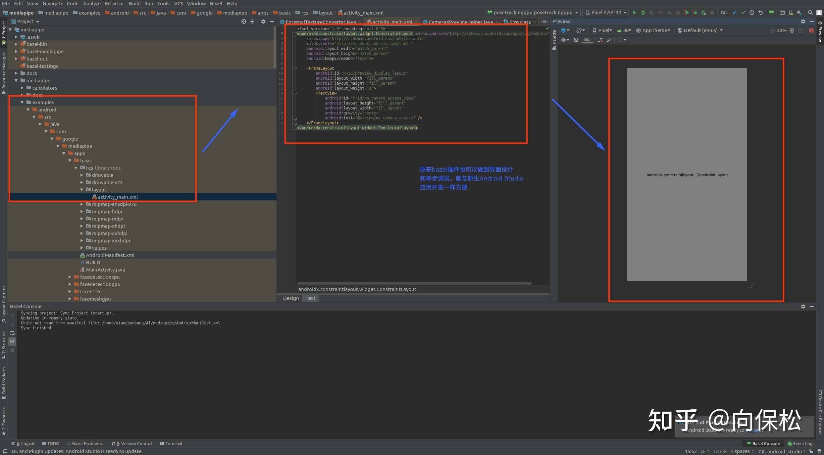824x455 pixels.
Task: Open the Bazel menu
Action: [216, 4]
